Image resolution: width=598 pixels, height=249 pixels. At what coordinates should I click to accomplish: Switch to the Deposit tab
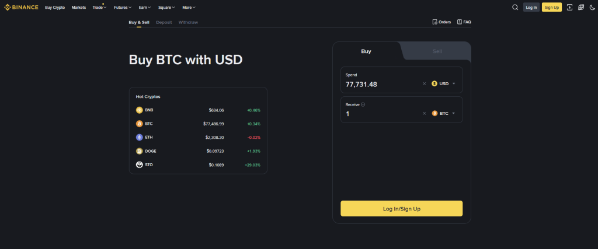click(164, 22)
